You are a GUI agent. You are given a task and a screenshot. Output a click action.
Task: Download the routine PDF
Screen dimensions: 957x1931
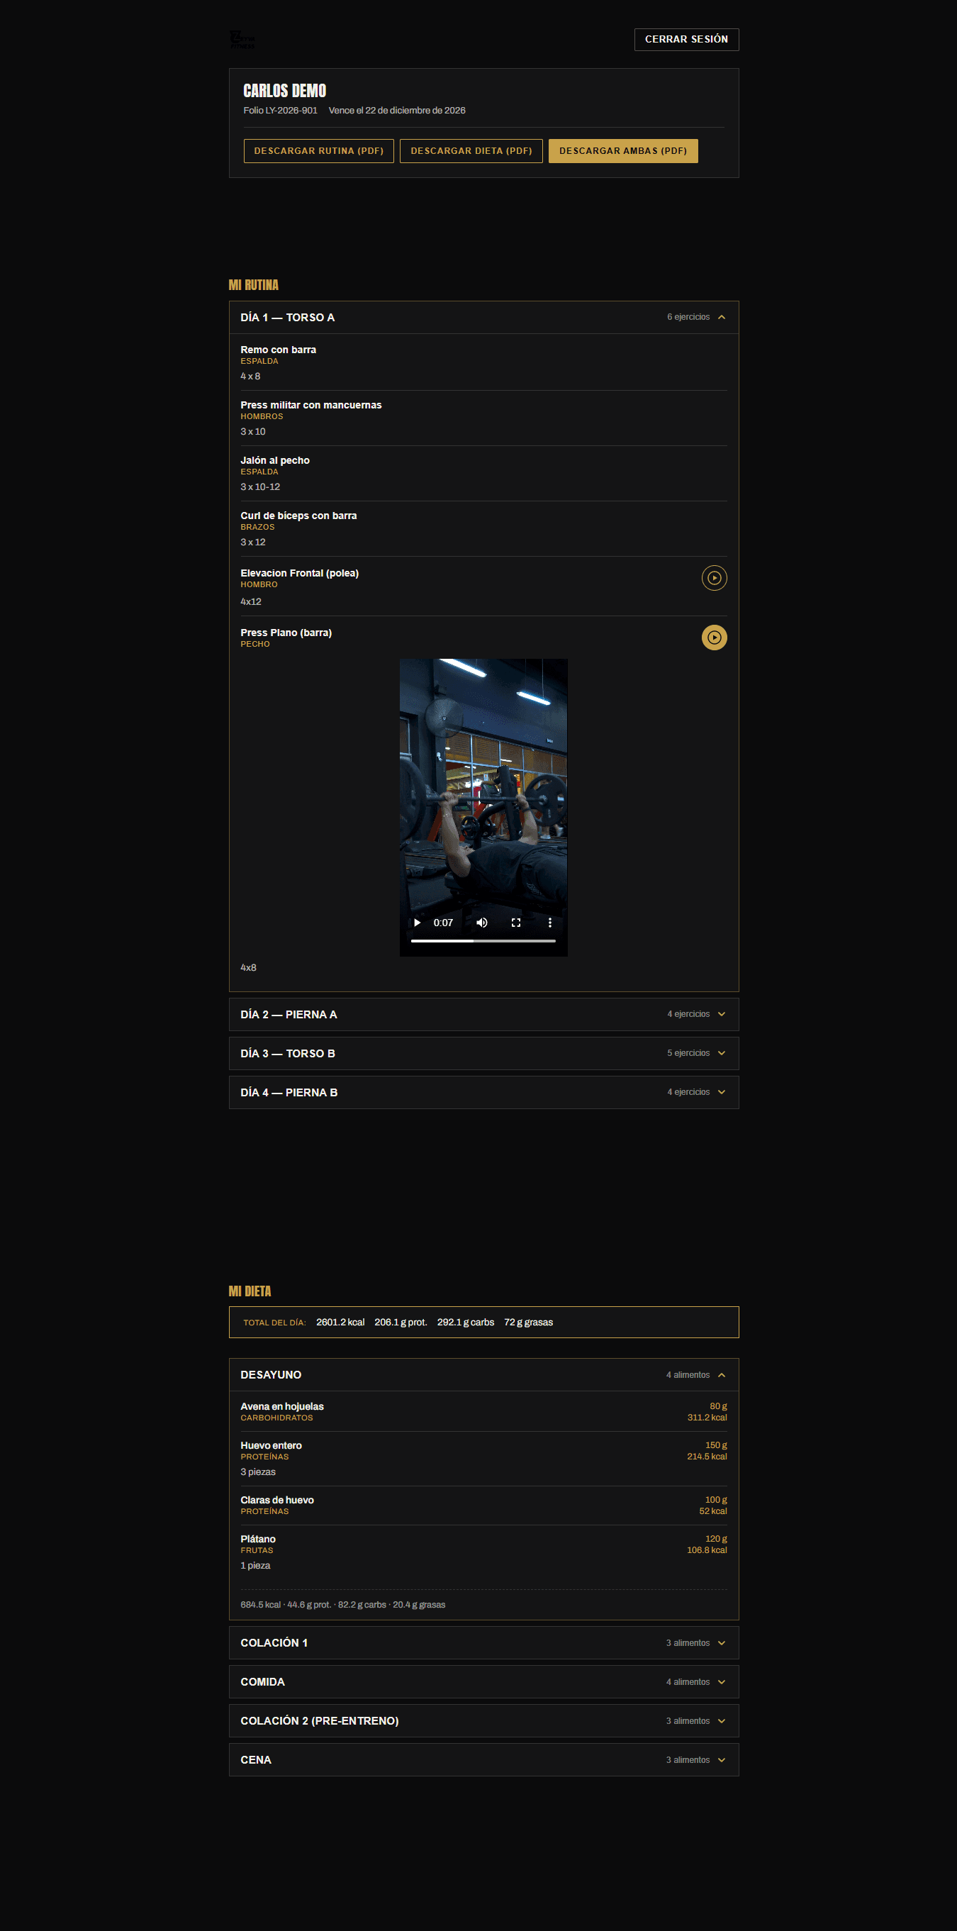point(318,150)
